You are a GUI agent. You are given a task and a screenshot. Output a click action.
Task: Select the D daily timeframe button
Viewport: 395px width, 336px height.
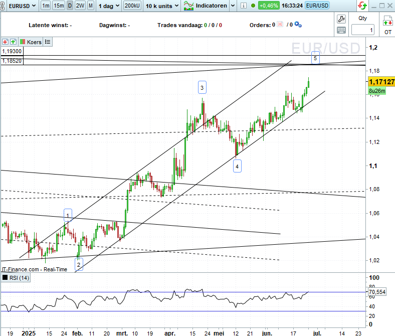[x=70, y=6]
